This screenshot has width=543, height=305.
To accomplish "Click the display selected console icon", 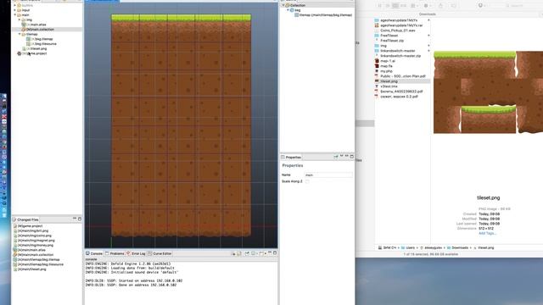I will (x=254, y=253).
